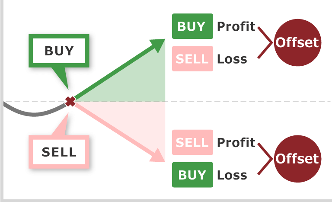This screenshot has width=332, height=202.
Task: Select the green BUY label beside Loss
Action: tap(192, 175)
